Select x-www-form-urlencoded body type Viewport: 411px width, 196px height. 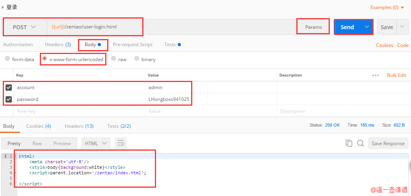click(x=45, y=58)
